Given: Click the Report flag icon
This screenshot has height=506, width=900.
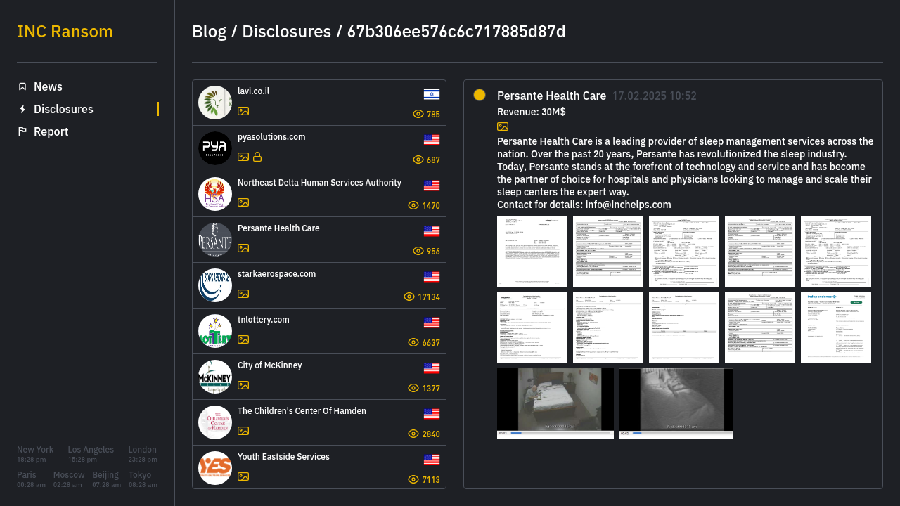Looking at the screenshot, I should click(x=22, y=131).
